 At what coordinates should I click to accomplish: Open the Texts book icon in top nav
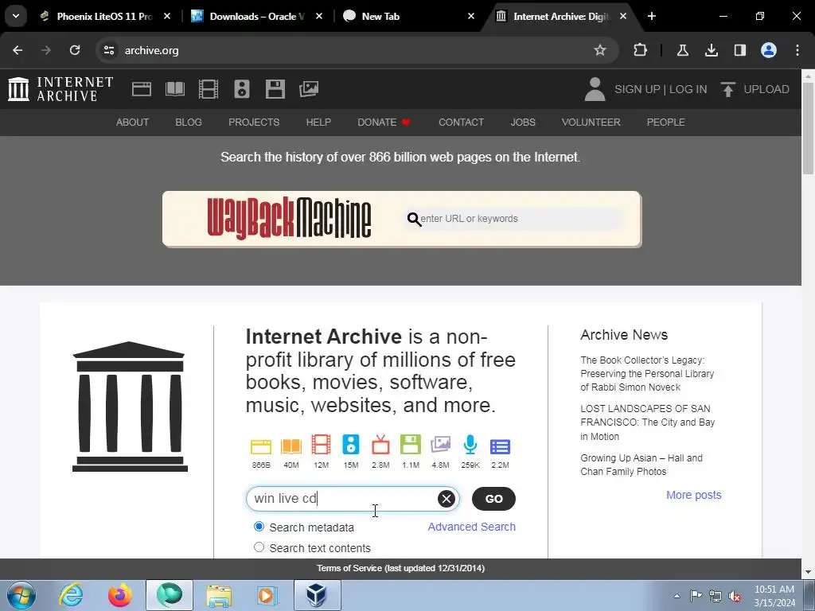click(175, 89)
